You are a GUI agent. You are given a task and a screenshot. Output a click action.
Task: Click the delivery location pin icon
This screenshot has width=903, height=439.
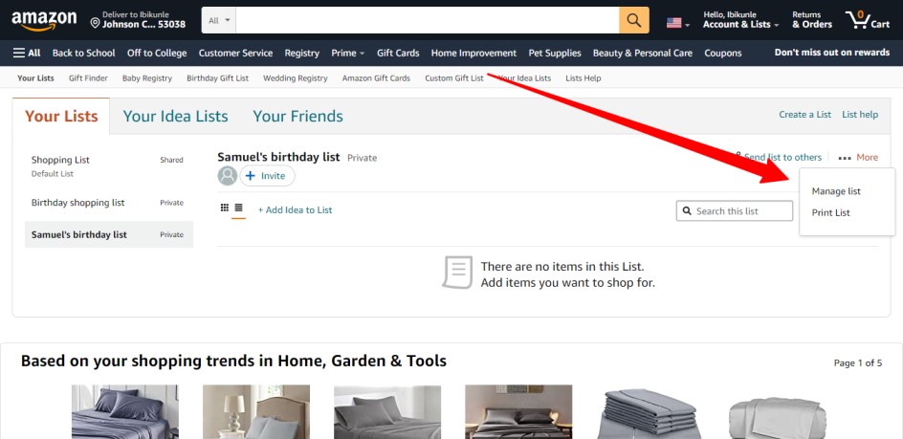(96, 23)
